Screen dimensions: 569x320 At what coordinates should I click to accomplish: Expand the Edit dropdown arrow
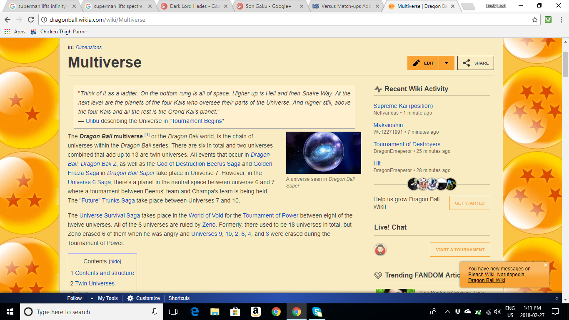[446, 63]
